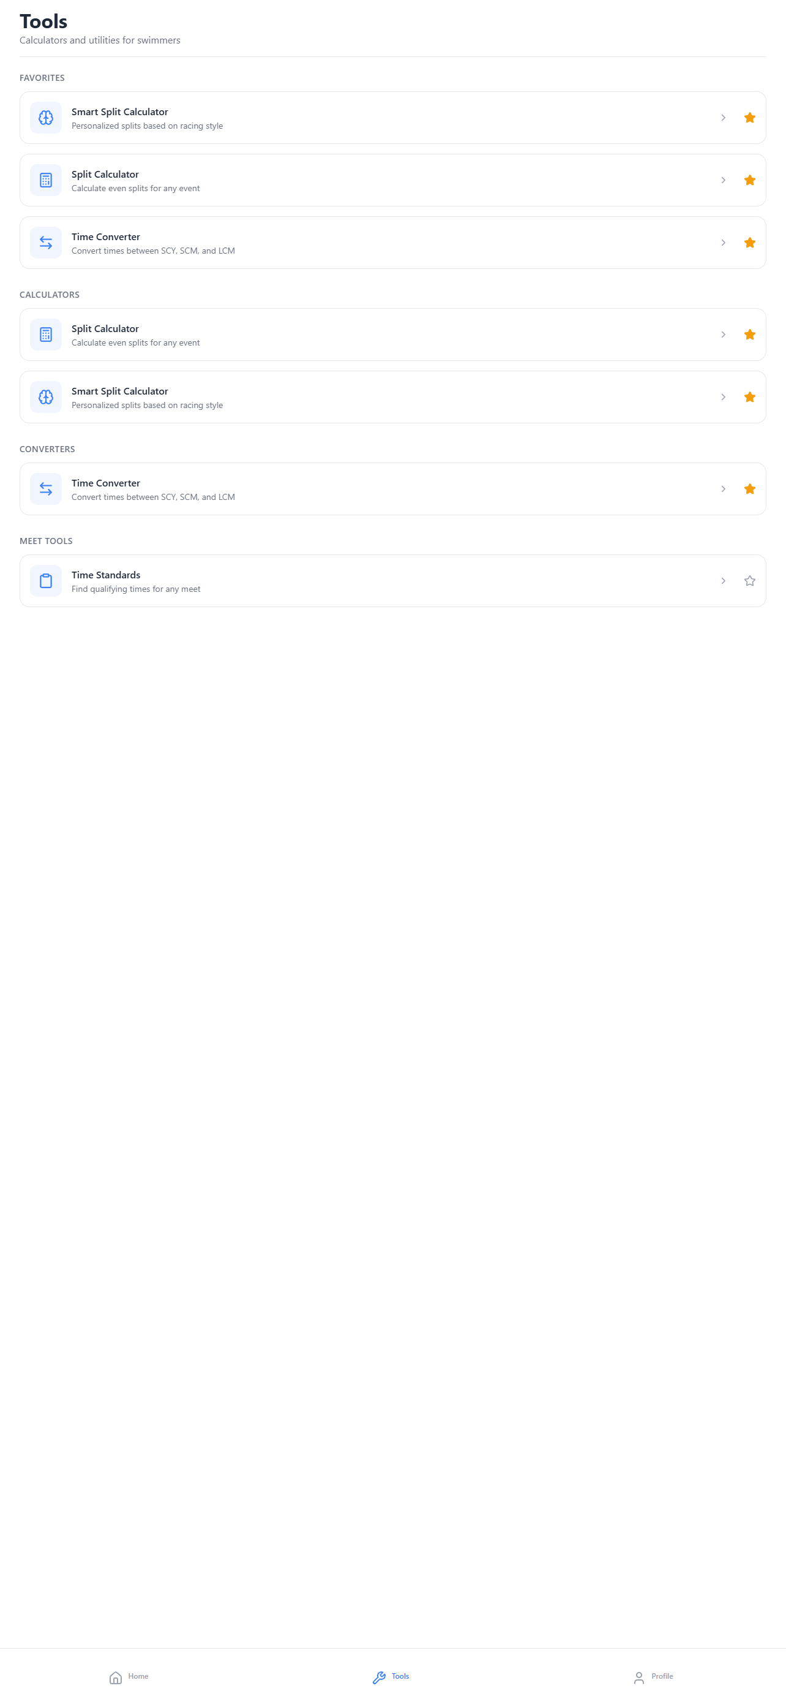The height and width of the screenshot is (1702, 786).
Task: Toggle star for Time Converter under Converters
Action: [750, 489]
